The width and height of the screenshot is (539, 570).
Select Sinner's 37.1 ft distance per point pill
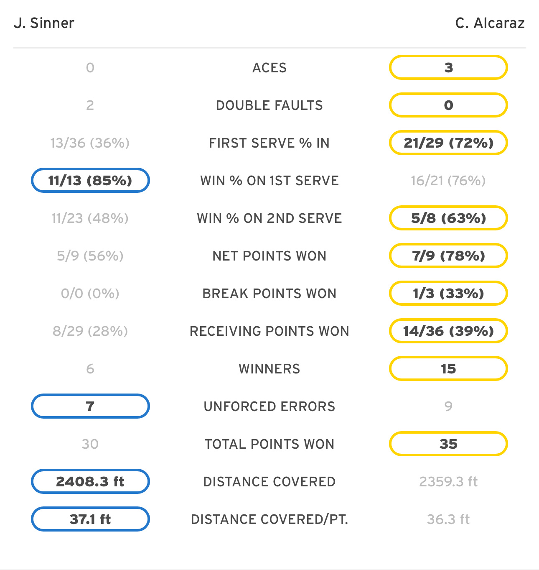coord(90,519)
